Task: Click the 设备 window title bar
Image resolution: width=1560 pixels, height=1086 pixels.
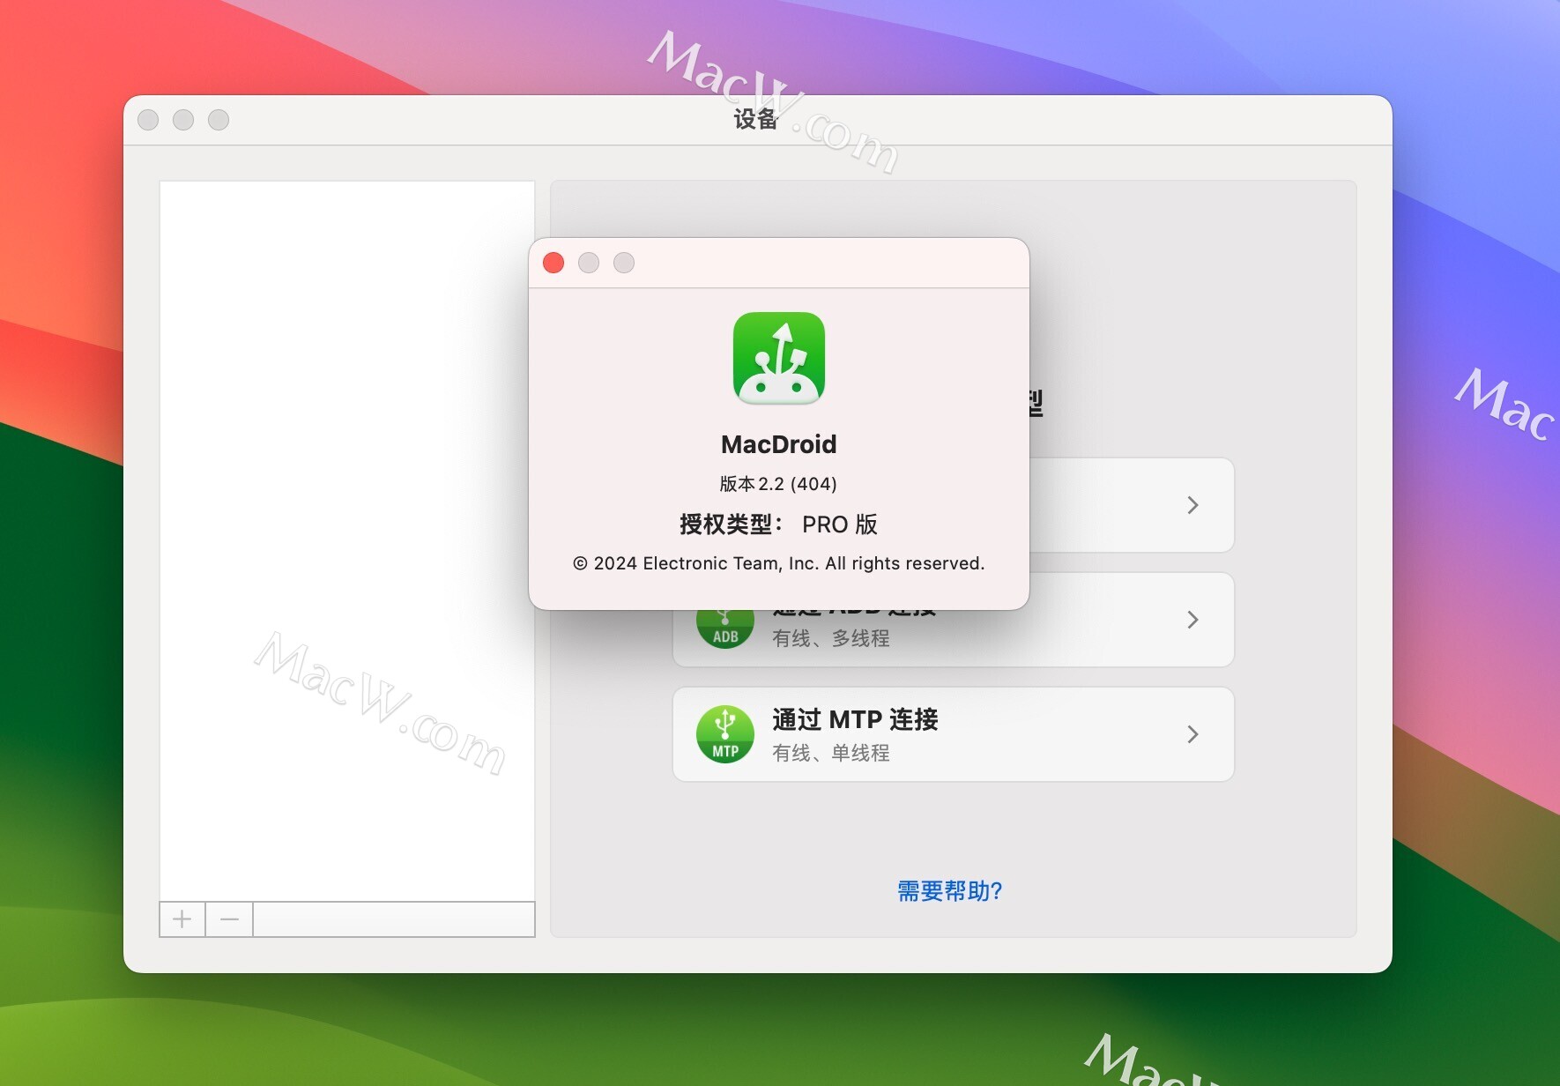Action: (756, 119)
